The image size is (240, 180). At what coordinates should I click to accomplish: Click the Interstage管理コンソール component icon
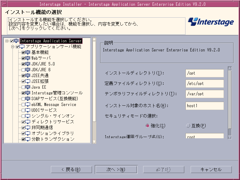pyautogui.click(x=28, y=93)
